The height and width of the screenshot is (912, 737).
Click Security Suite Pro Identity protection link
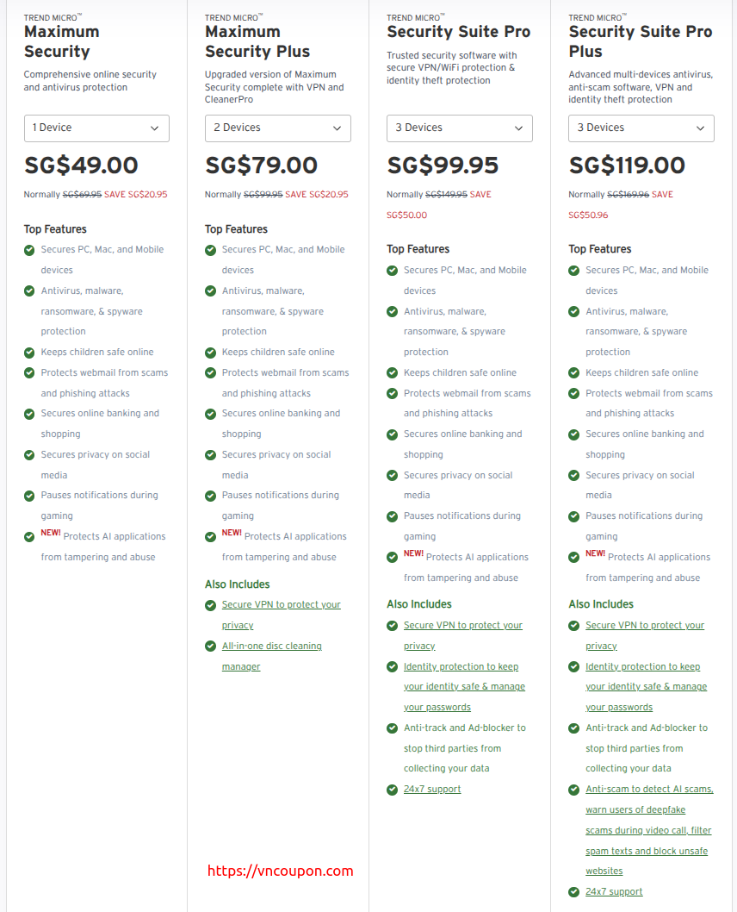click(x=461, y=667)
